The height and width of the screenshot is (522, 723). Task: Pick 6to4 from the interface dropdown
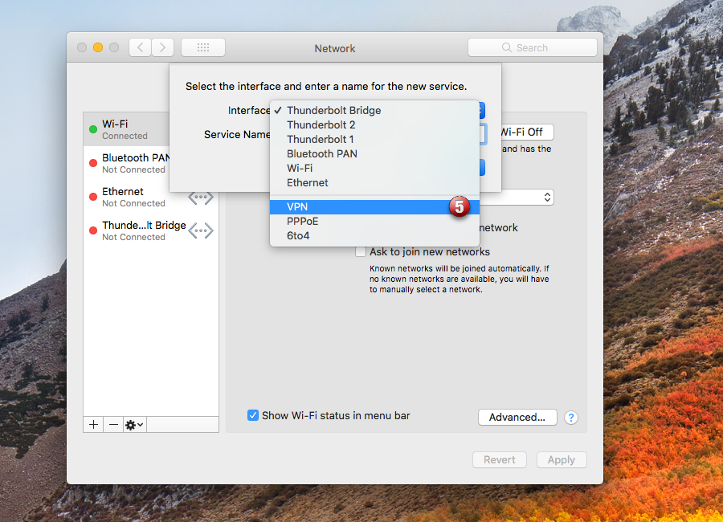click(x=374, y=235)
